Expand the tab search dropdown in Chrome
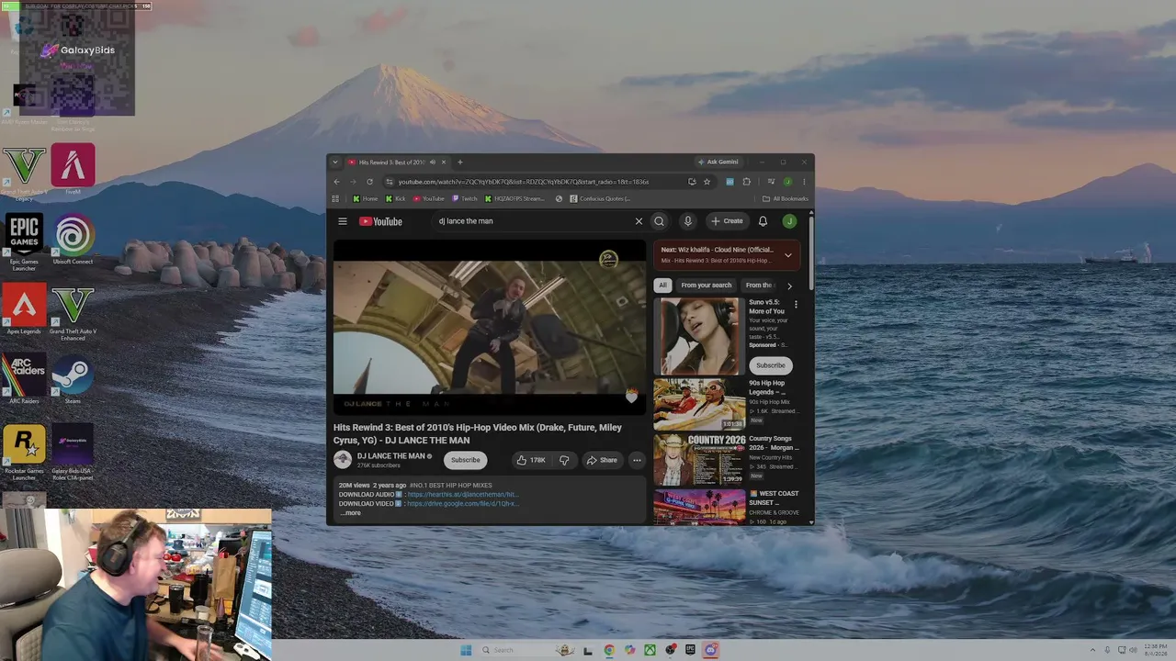1176x661 pixels. [334, 162]
